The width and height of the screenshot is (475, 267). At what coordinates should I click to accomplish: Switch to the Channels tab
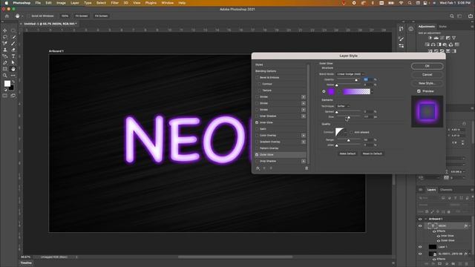[446, 190]
